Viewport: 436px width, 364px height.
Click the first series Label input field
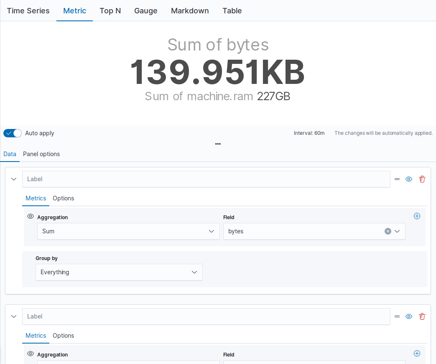[206, 179]
